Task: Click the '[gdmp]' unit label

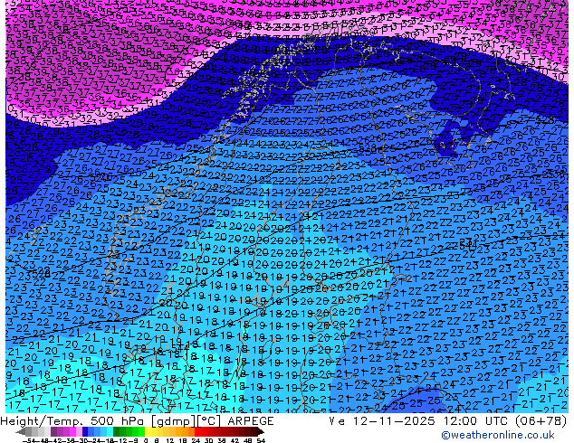Action: [174, 421]
